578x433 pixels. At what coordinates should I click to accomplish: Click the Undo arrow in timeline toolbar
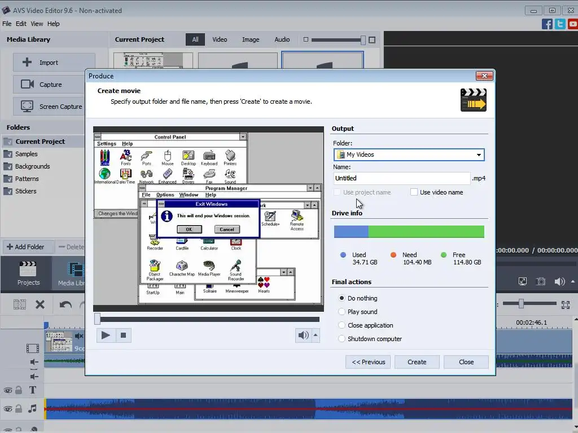click(65, 305)
